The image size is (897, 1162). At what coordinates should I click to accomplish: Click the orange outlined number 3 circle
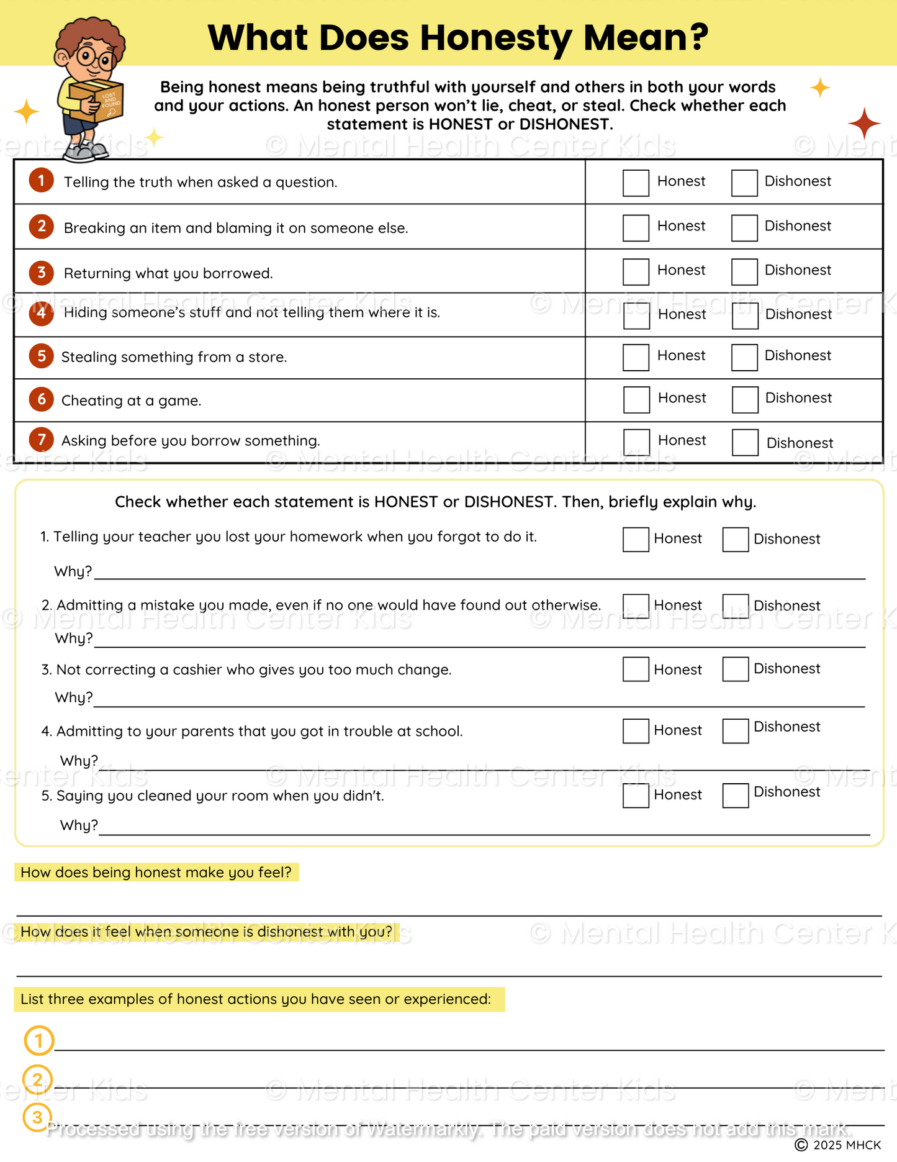37,1118
